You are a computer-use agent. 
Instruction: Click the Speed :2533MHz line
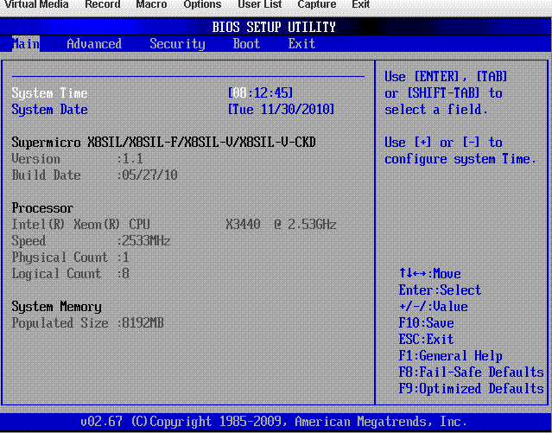tap(92, 241)
